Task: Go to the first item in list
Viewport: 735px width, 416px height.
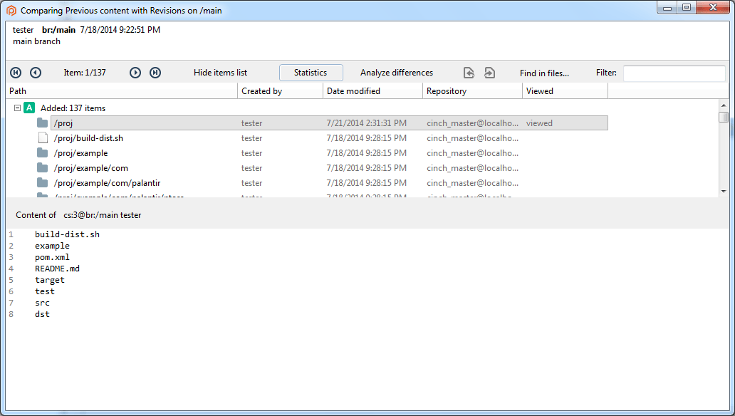Action: (x=16, y=73)
